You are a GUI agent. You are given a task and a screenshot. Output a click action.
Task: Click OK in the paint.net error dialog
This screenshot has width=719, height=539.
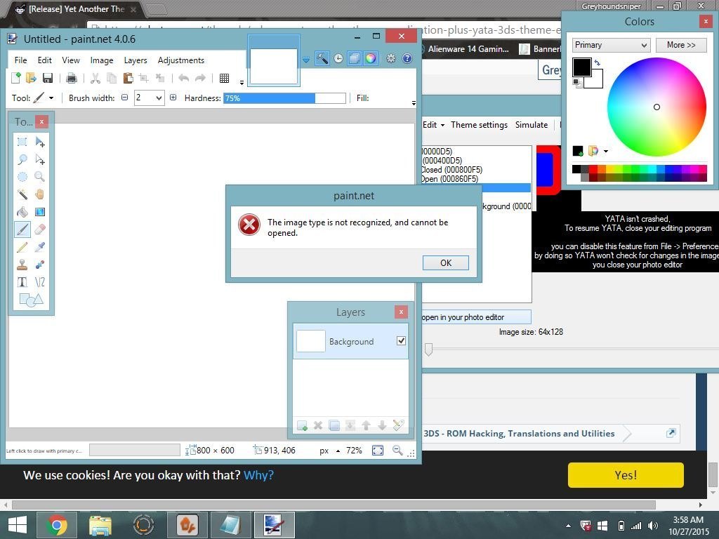point(446,262)
